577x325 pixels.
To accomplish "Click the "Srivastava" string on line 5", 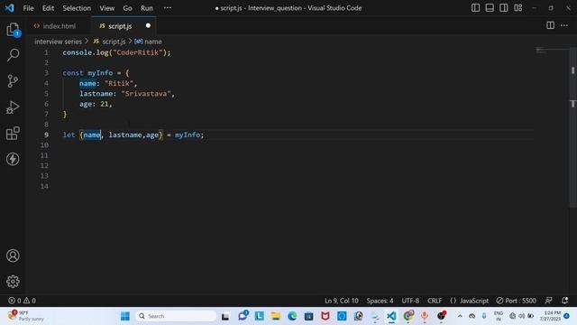I will [146, 94].
